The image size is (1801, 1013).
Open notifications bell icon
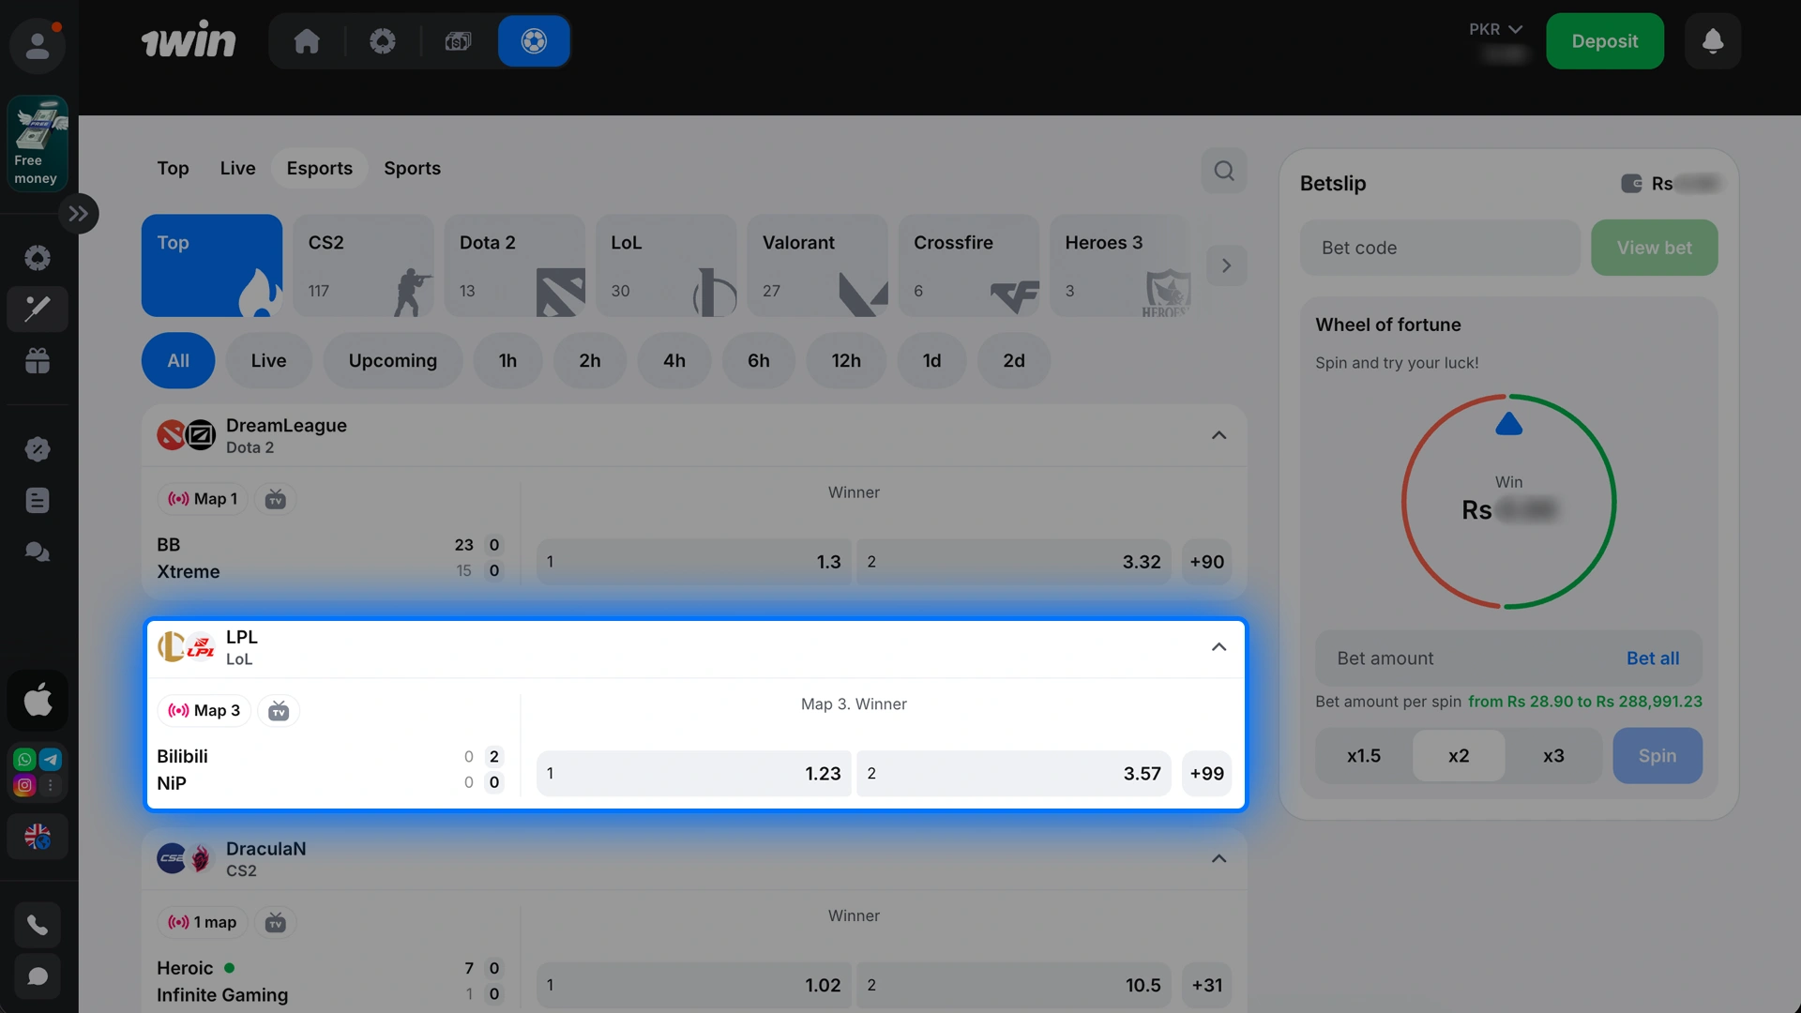pyautogui.click(x=1713, y=41)
